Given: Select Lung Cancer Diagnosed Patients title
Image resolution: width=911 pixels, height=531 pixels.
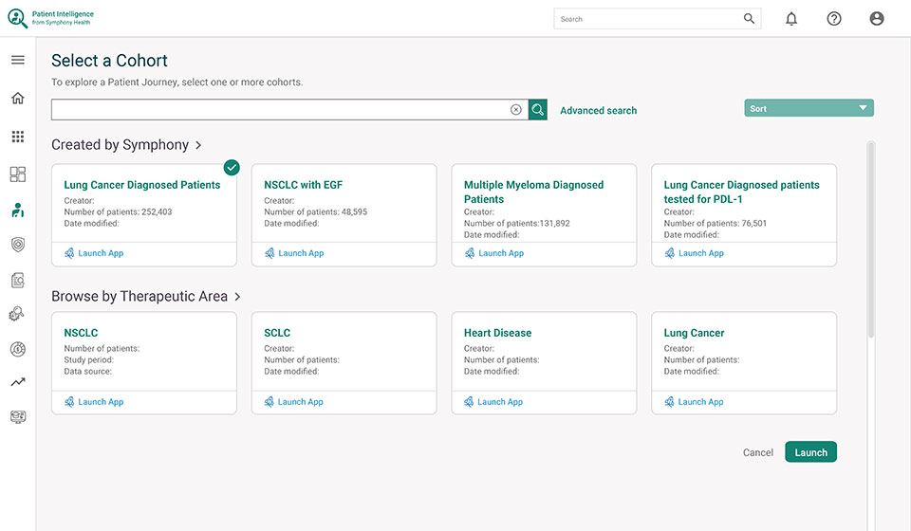Looking at the screenshot, I should point(141,185).
